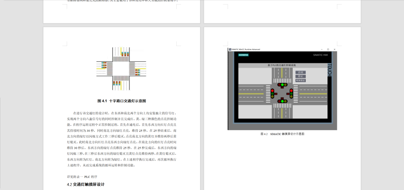
Task: Click the 4.2 交通灯触摸屏设计 heading
Action: 86,184
